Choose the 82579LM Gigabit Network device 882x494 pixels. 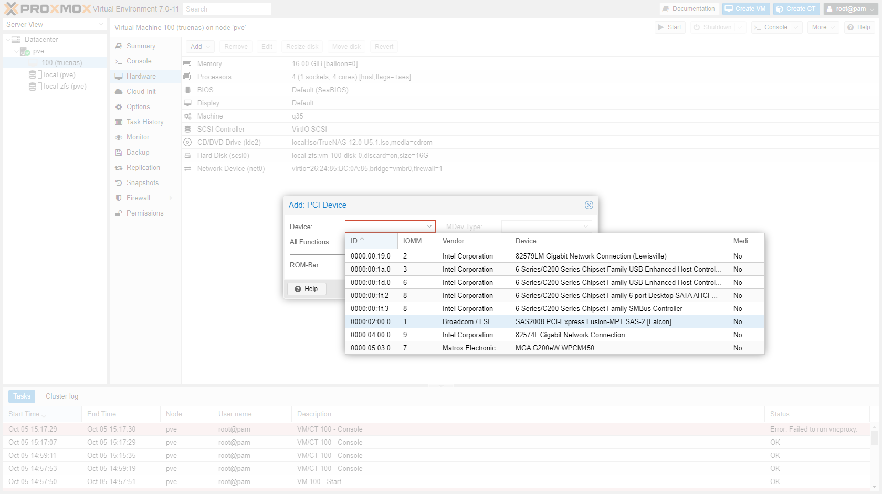click(x=555, y=256)
